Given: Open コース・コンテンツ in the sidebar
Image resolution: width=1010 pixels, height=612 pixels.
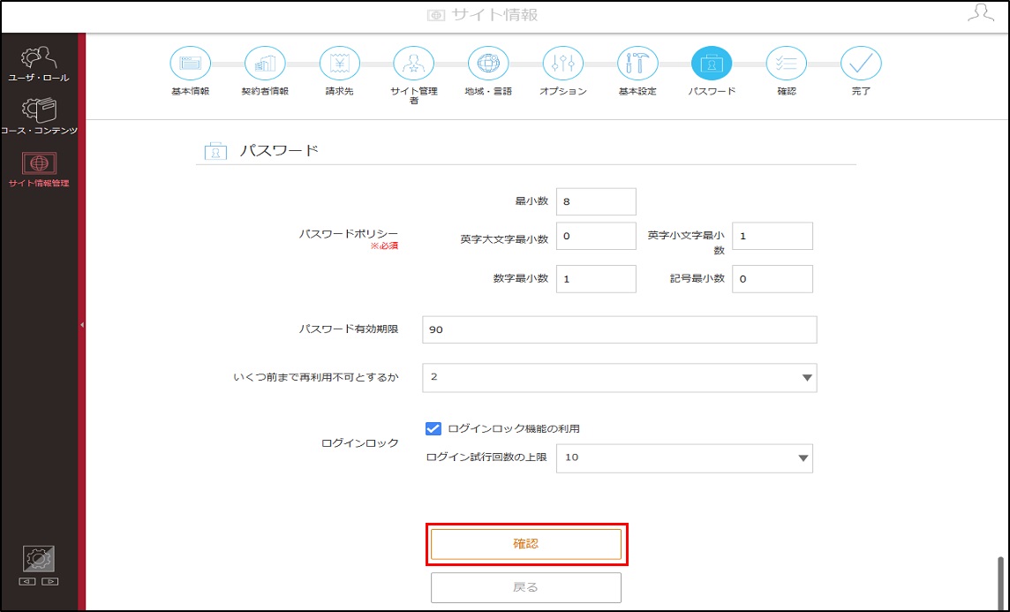Looking at the screenshot, I should pyautogui.click(x=39, y=117).
